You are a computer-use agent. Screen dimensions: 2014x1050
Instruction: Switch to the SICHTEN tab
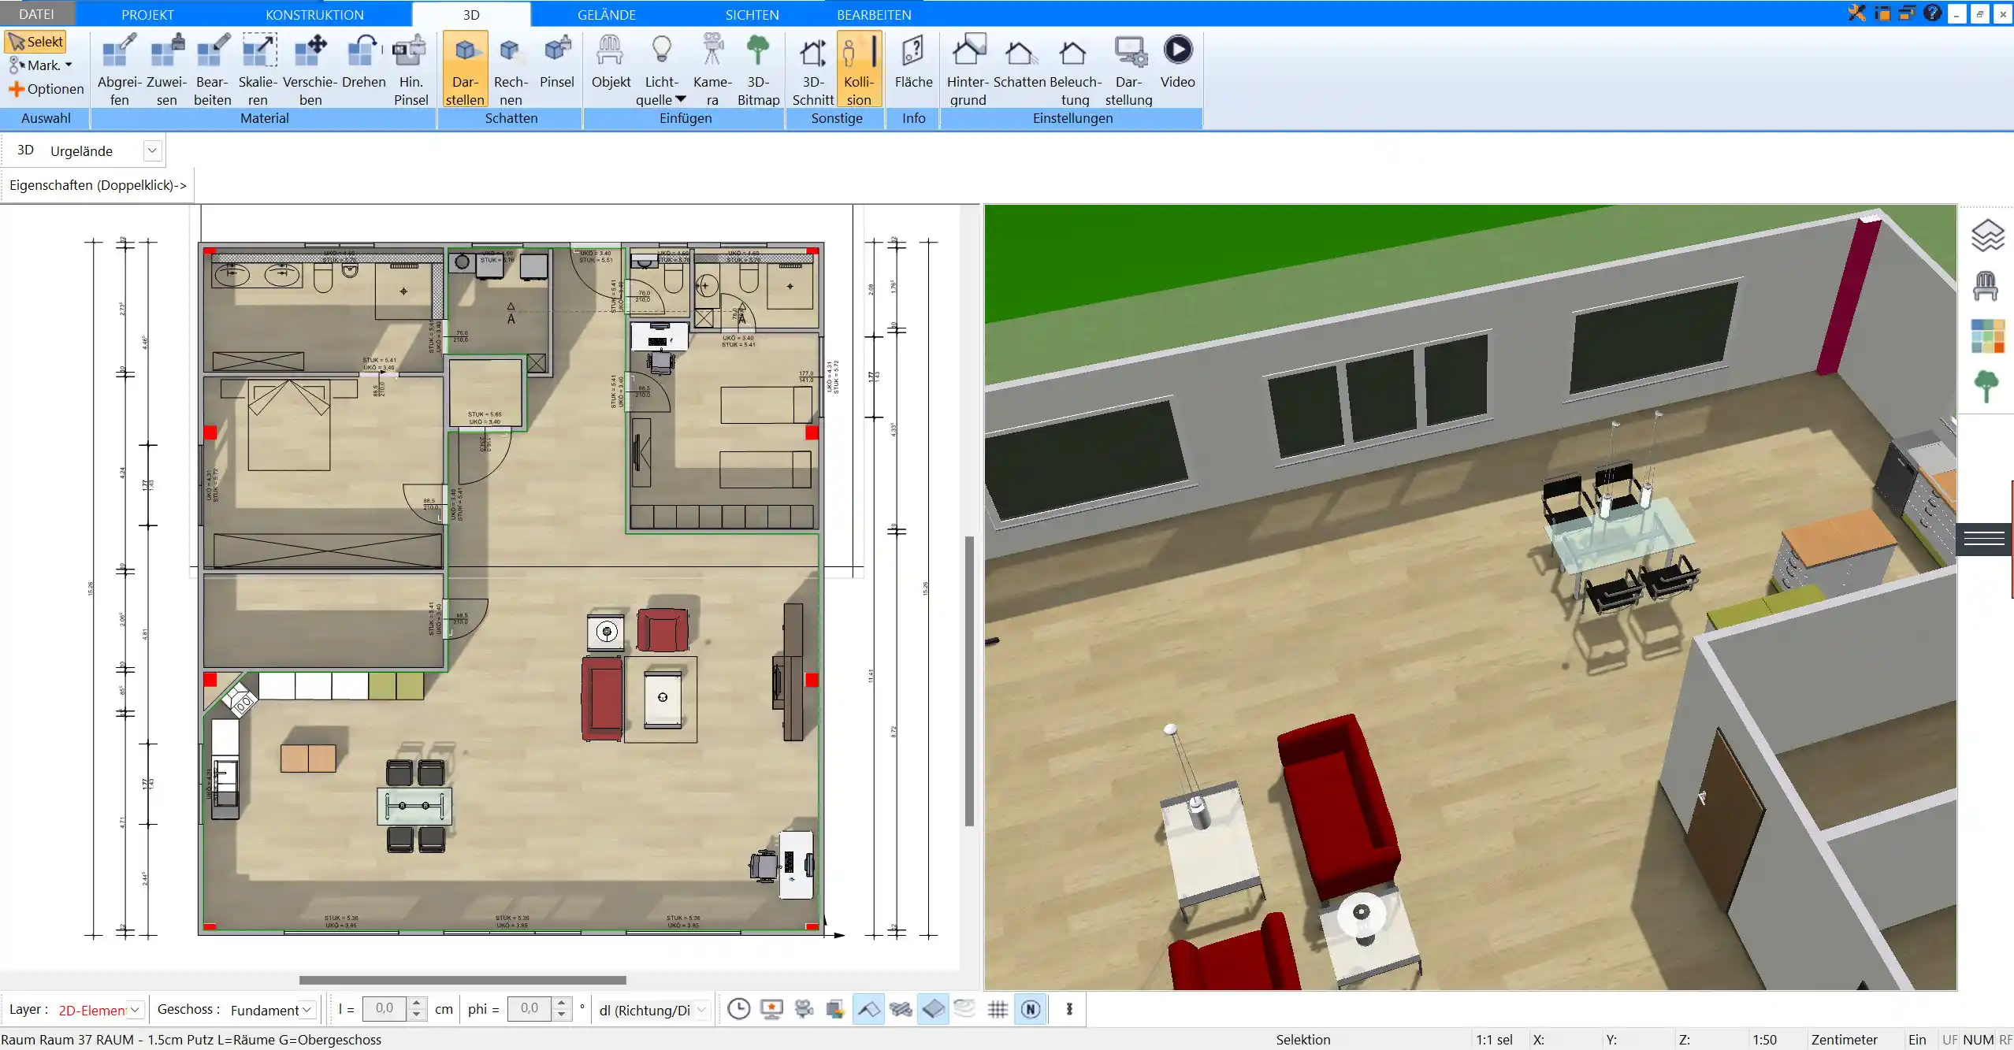(752, 14)
